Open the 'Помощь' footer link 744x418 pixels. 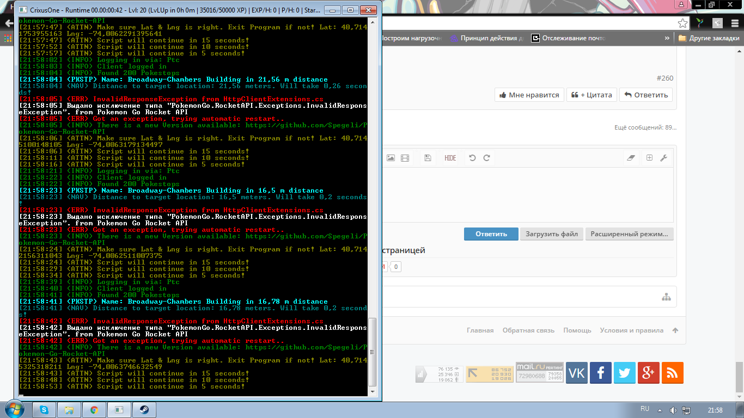(x=577, y=330)
